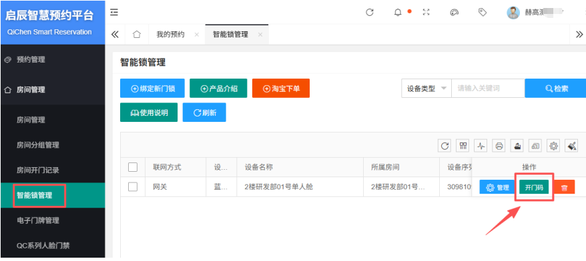The height and width of the screenshot is (261, 586).
Task: Click the 启辰智慧预约平台 logo title
Action: (49, 16)
